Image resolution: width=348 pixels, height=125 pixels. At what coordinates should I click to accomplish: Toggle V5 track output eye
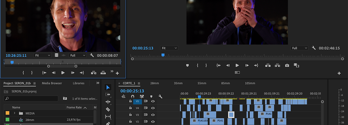153,101
